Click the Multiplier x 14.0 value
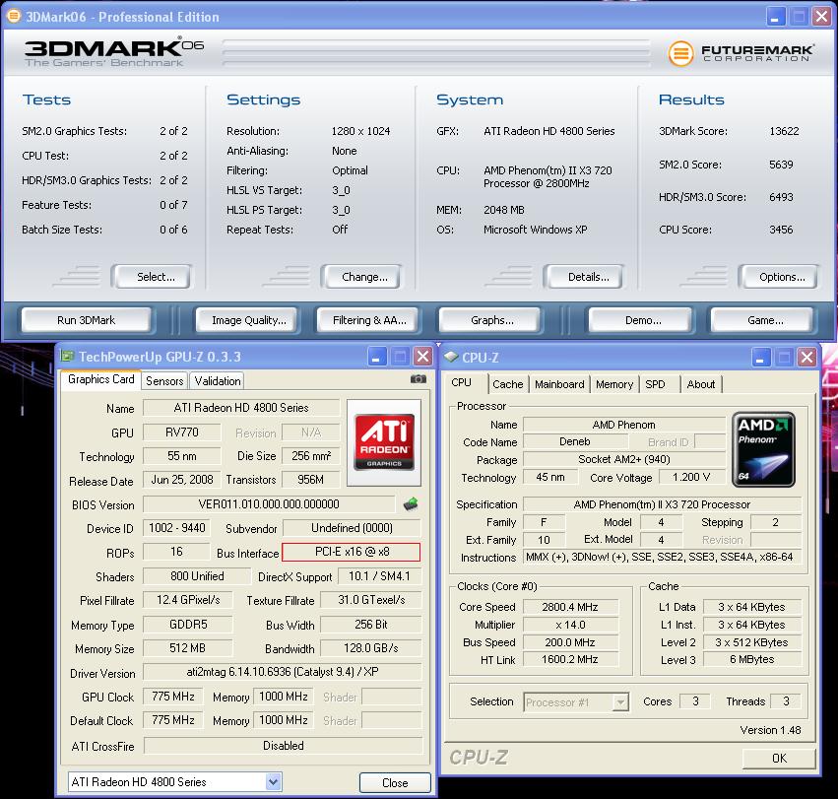This screenshot has height=799, width=838. click(570, 625)
